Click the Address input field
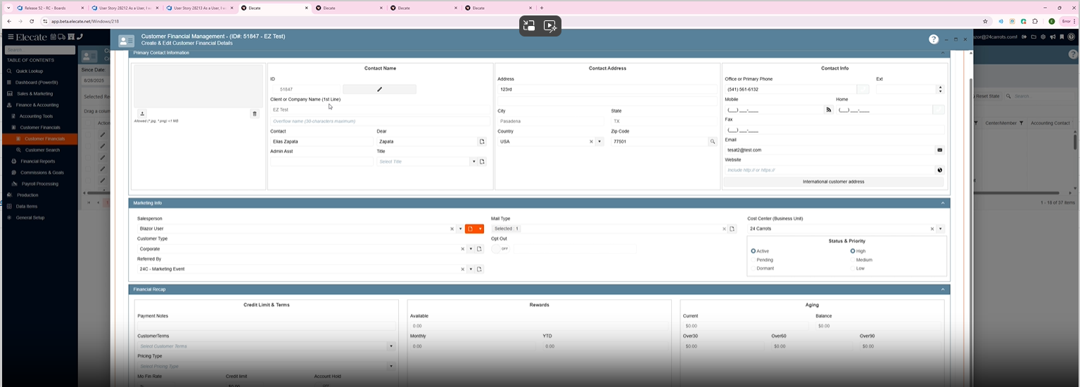Viewport: 1080px width, 387px height. [605, 89]
